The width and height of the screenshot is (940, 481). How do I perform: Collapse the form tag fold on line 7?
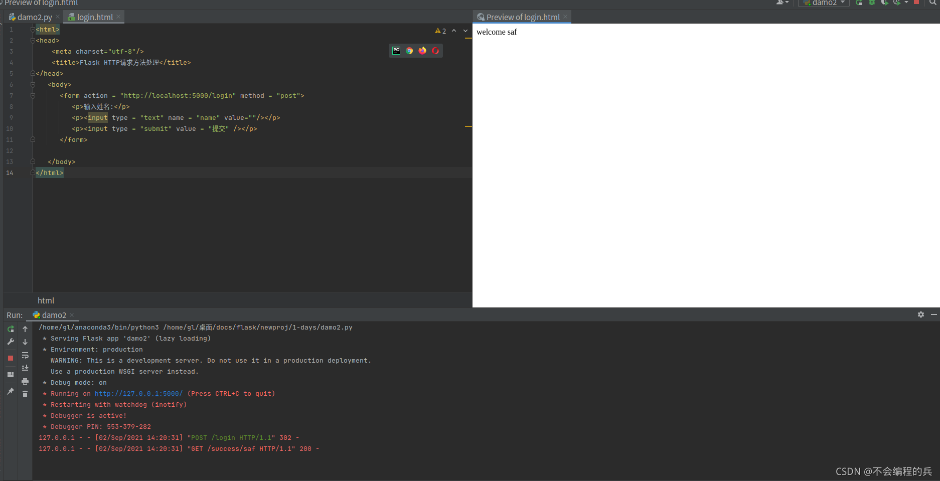[x=33, y=96]
